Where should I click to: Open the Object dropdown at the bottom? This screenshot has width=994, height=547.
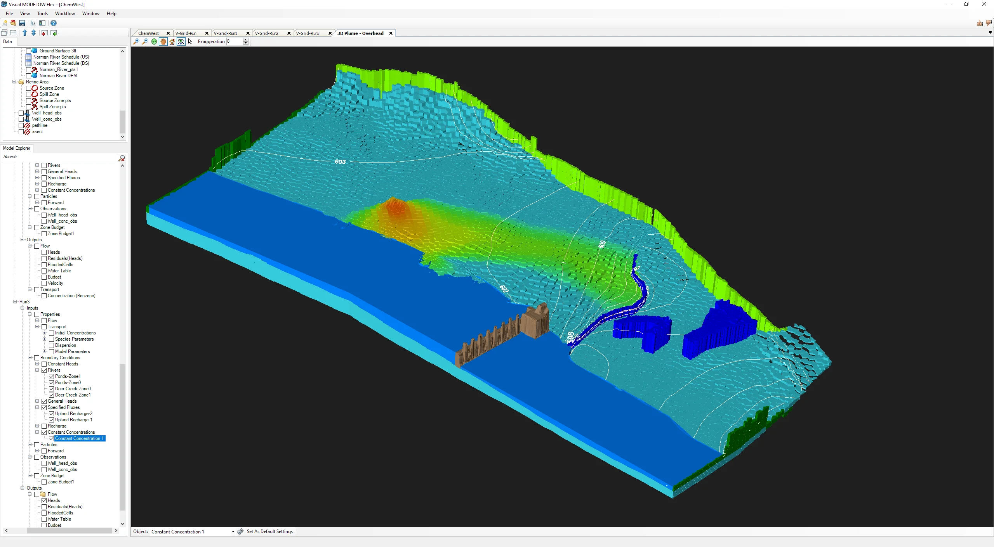[x=233, y=532]
